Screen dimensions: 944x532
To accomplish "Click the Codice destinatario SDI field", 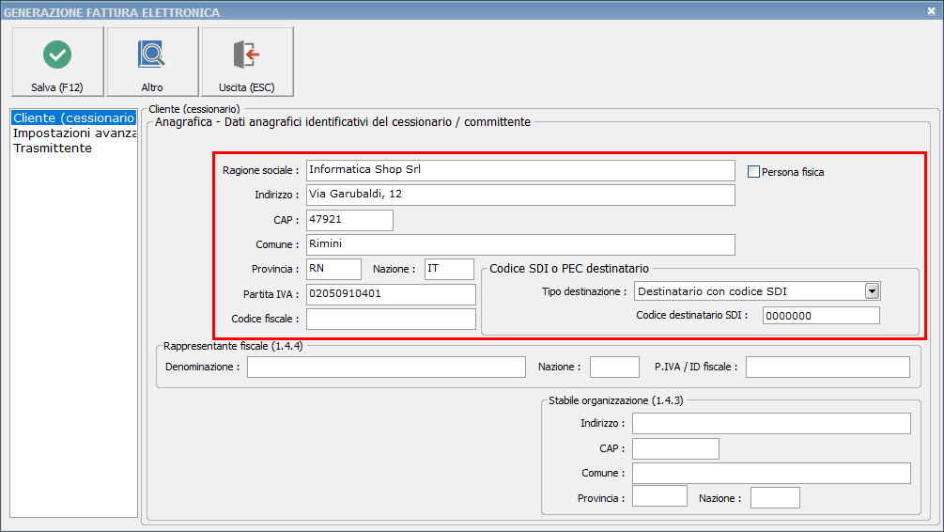I will coord(821,315).
